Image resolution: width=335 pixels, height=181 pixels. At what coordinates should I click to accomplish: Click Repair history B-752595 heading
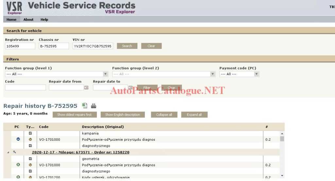pos(40,106)
